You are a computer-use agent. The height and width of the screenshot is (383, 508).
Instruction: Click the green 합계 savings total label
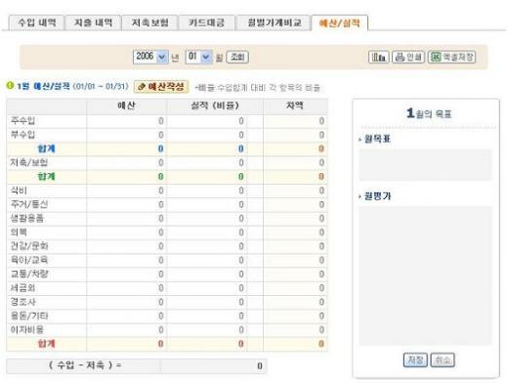(x=46, y=177)
